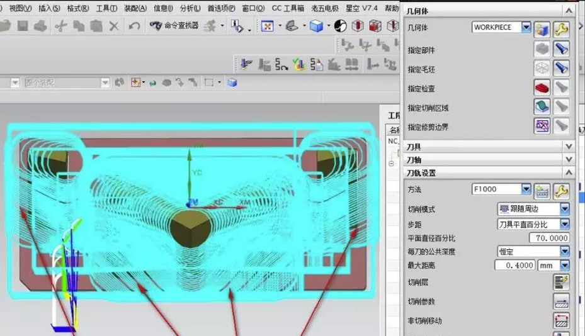Display the 指定毛坯 blank using flashlight icon
Image resolution: width=585 pixels, height=336 pixels.
click(561, 69)
